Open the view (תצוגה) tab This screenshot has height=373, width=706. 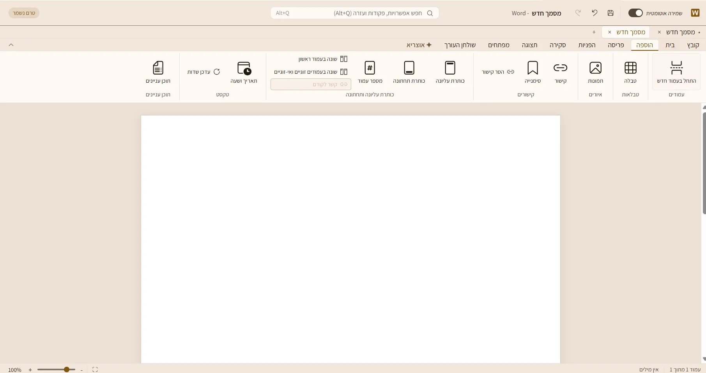529,45
